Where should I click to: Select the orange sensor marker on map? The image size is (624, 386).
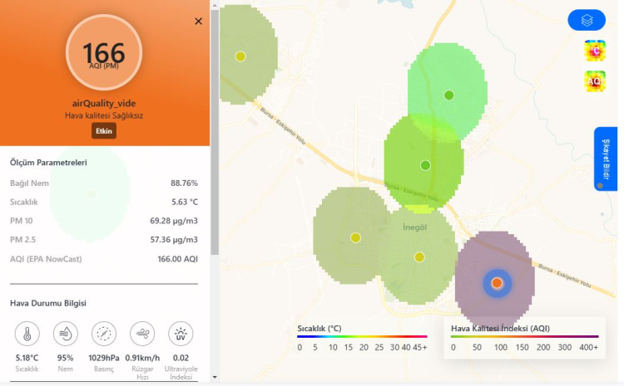497,283
